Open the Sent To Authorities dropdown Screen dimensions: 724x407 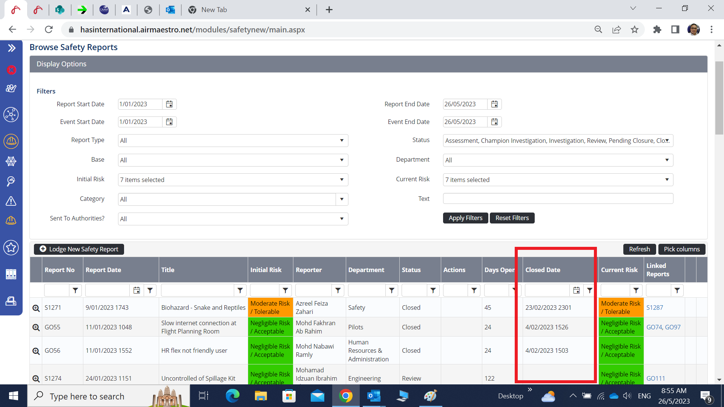(233, 219)
